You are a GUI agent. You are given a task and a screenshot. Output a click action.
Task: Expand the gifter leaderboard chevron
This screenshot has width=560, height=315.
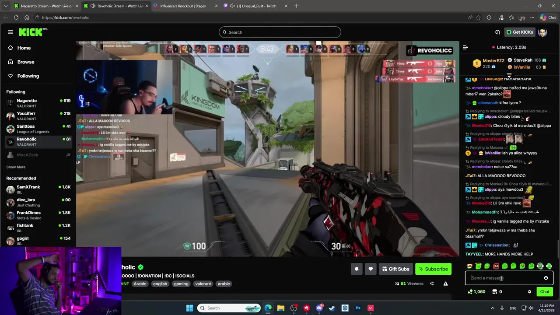tap(509, 75)
